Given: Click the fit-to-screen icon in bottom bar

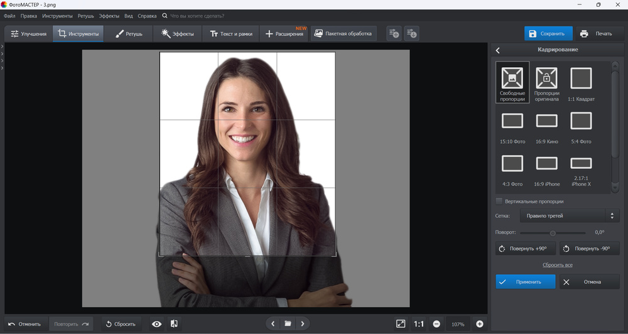Looking at the screenshot, I should coord(401,324).
